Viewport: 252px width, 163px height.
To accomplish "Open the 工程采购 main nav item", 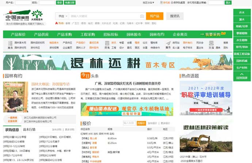I will tap(88, 35).
